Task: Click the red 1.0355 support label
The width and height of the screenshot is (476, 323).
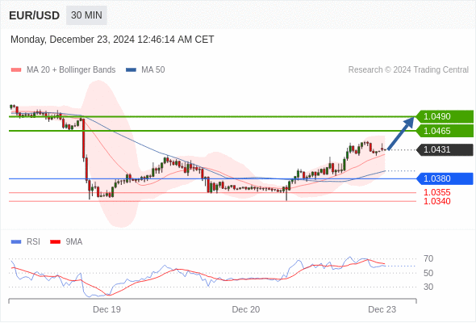Action: pos(437,192)
